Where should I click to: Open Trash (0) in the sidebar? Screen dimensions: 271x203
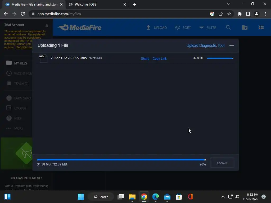tap(17, 83)
